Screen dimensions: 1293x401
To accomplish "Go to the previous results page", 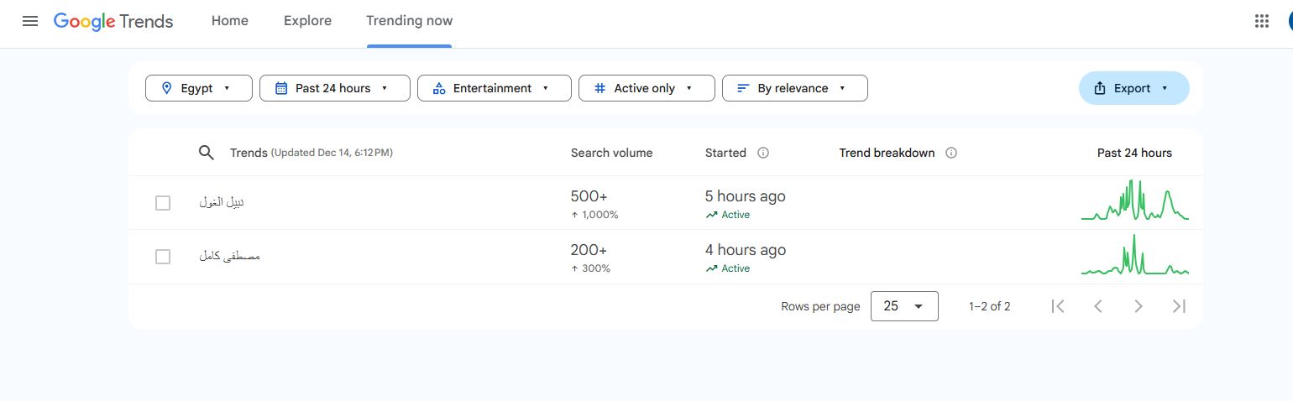I will pos(1098,306).
